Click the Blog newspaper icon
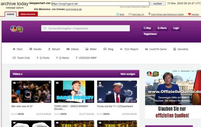The image size is (201, 127). [105, 49]
